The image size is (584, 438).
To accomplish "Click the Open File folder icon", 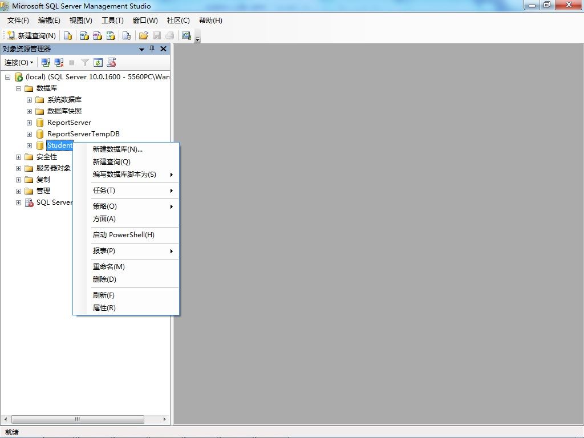I will tap(143, 35).
